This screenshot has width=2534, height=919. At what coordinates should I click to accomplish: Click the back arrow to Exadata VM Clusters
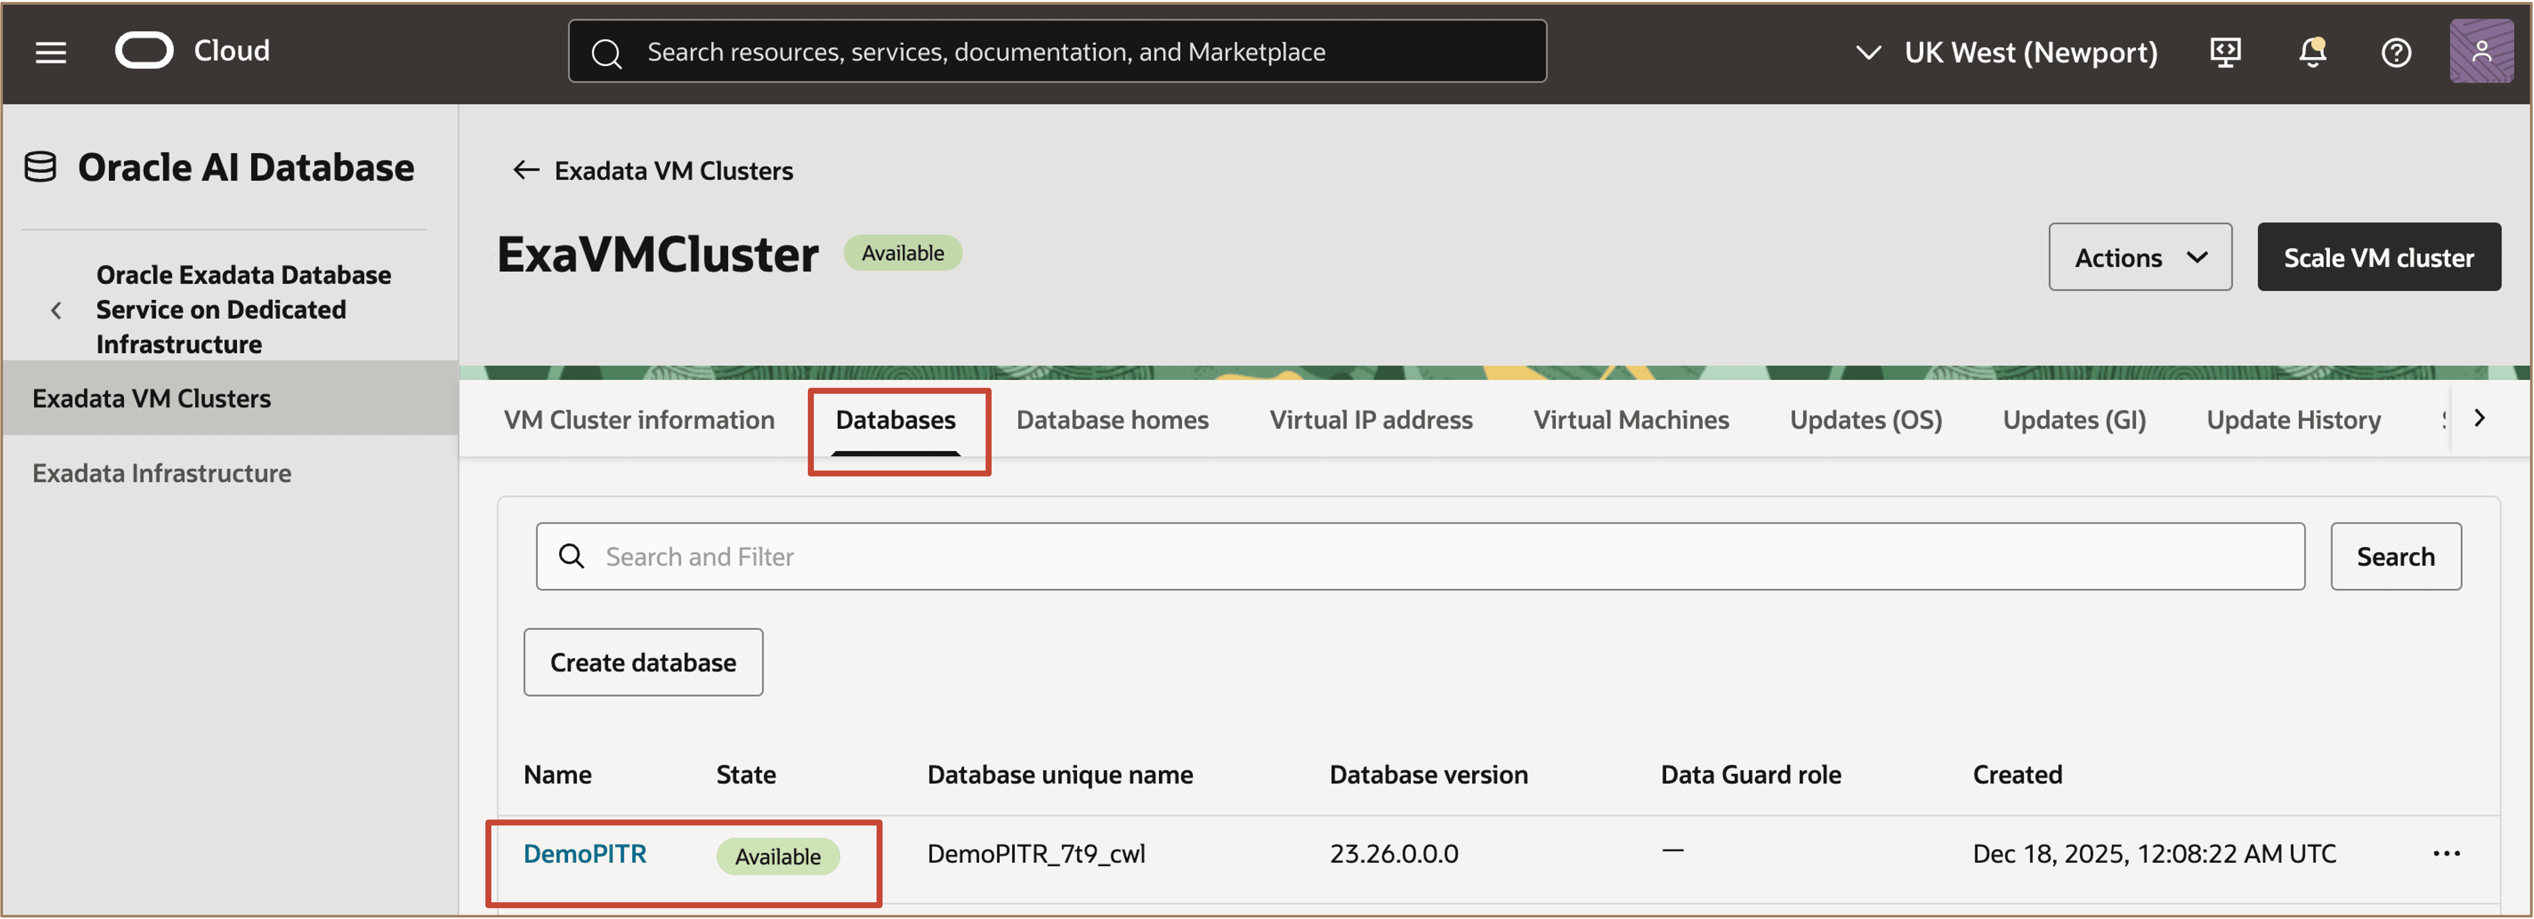(526, 170)
